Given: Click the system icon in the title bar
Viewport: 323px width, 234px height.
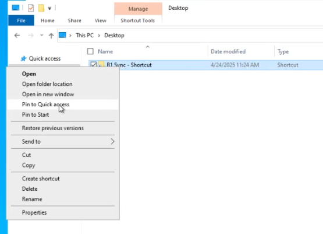Looking at the screenshot, I should tap(16, 8).
